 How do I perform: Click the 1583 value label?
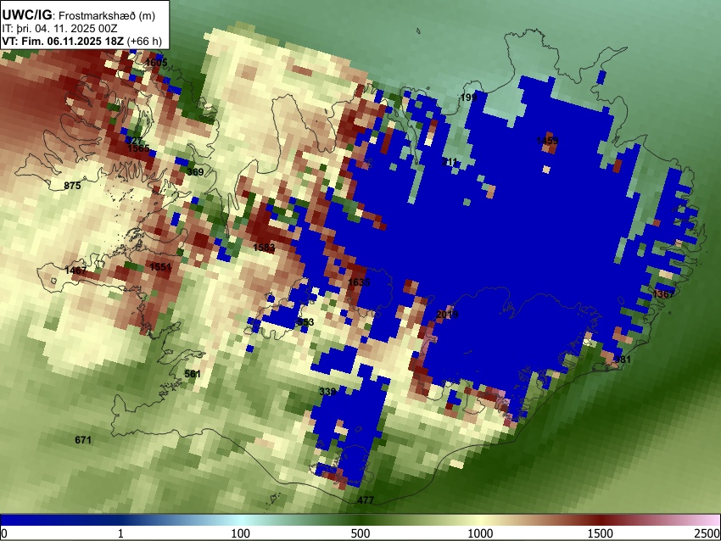point(264,248)
